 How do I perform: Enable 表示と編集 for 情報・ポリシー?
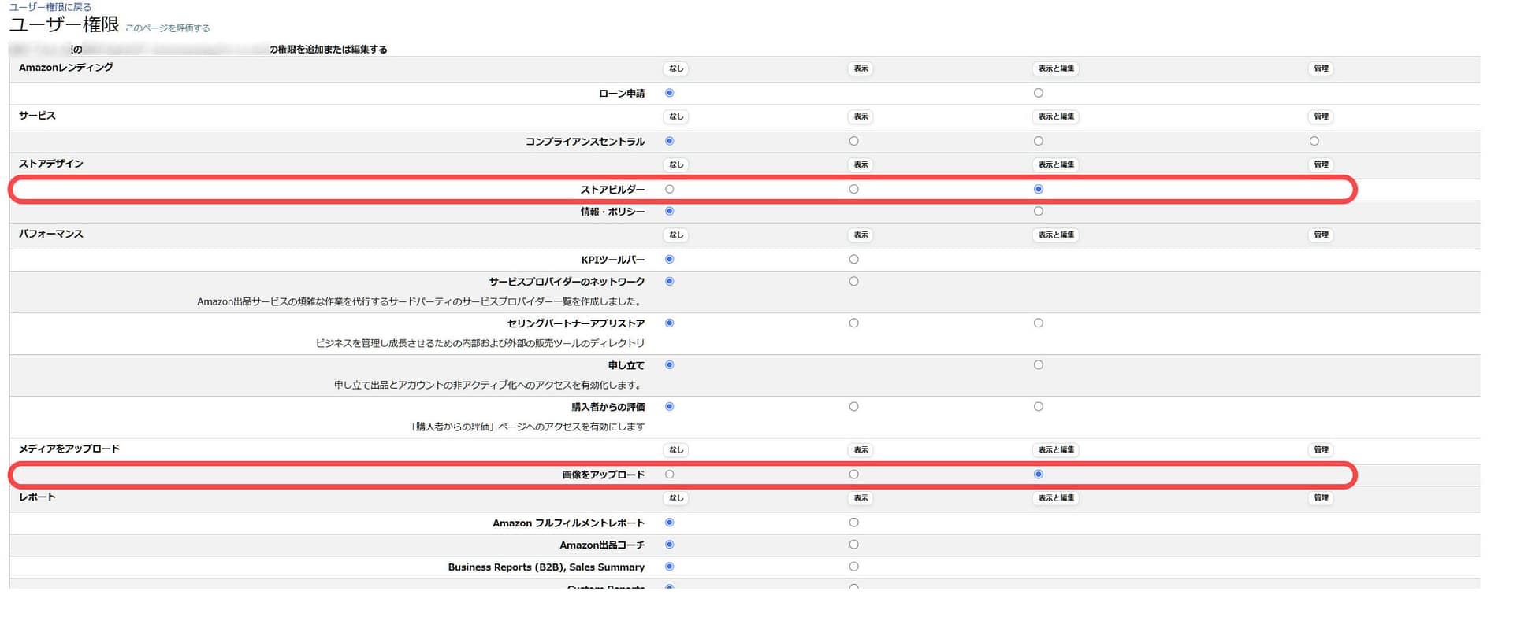click(1038, 212)
